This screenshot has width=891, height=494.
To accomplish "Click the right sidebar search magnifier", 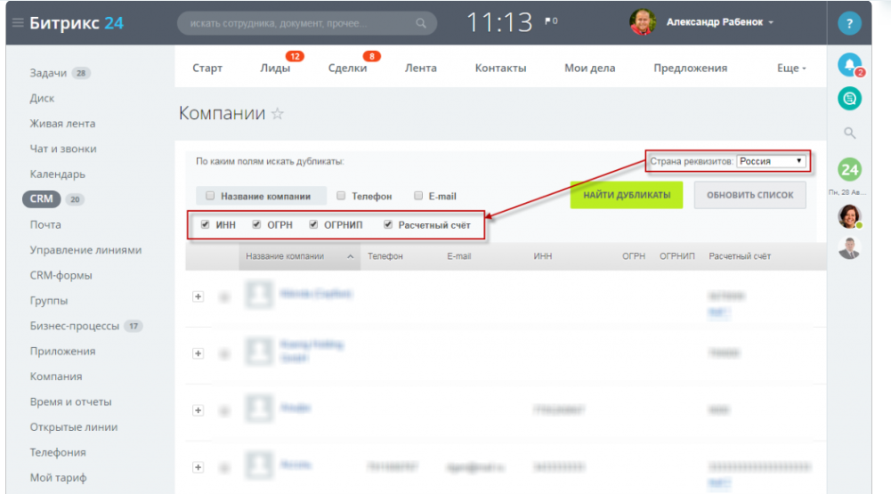I will (849, 133).
